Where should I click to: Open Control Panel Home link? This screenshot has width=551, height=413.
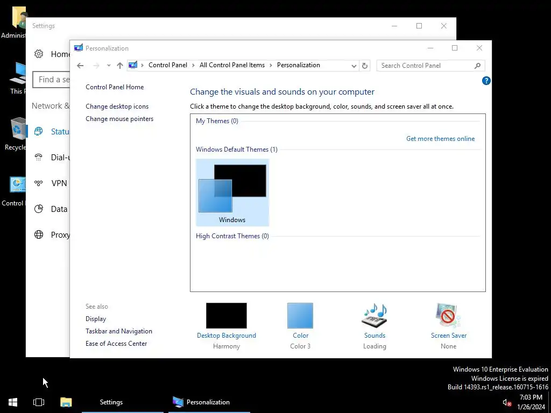tap(115, 87)
